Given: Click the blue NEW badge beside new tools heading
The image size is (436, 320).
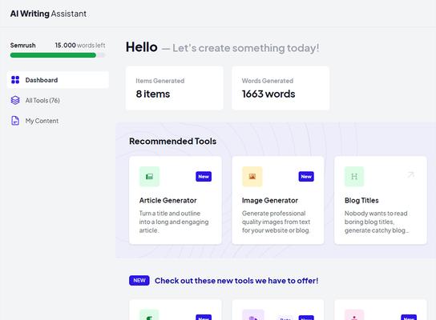Looking at the screenshot, I should 139,281.
